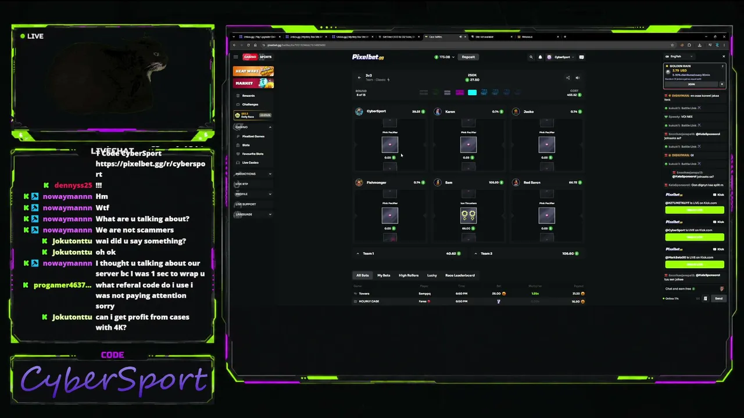Open the MARKET banner
Viewport: 744px width, 418px height.
[x=253, y=83]
